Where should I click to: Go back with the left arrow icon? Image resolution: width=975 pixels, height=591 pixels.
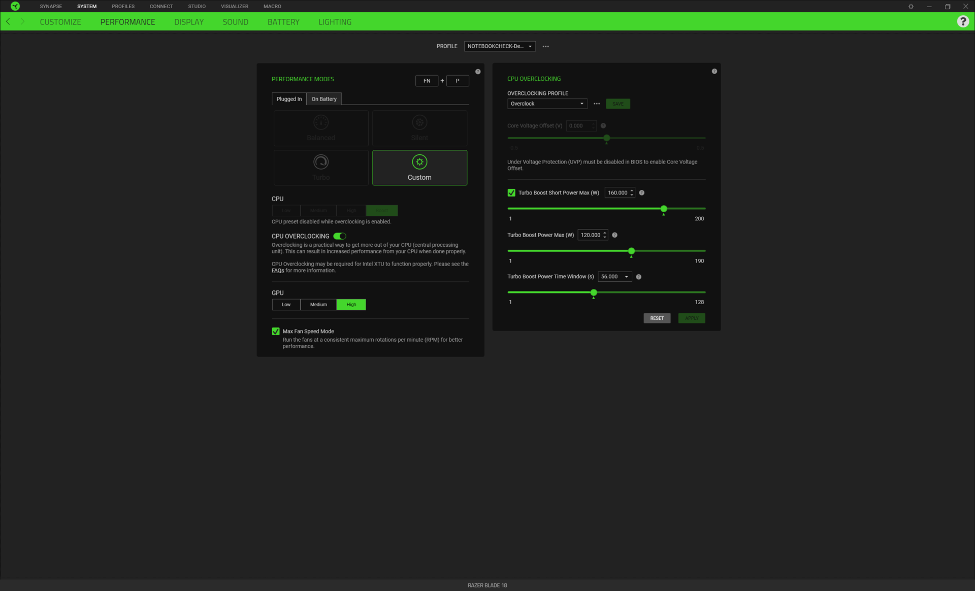8,21
